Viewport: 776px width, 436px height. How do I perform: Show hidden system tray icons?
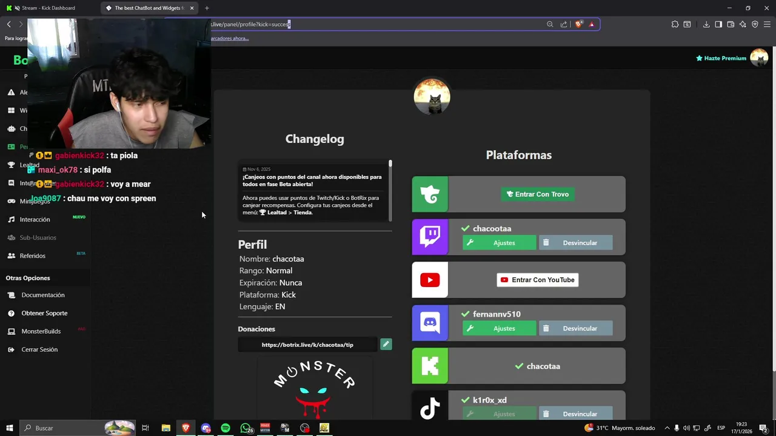[x=667, y=428]
